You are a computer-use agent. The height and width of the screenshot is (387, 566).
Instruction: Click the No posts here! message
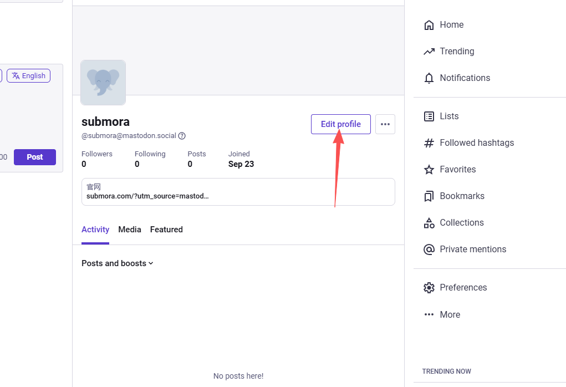click(x=238, y=376)
